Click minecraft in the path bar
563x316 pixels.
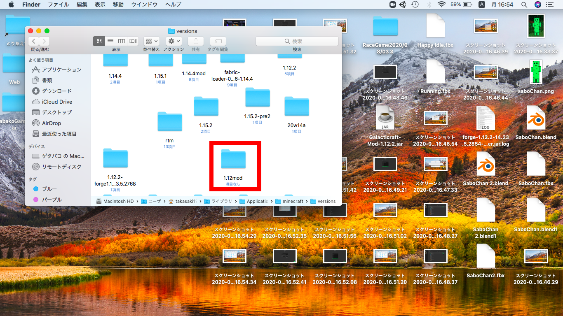pos(289,201)
